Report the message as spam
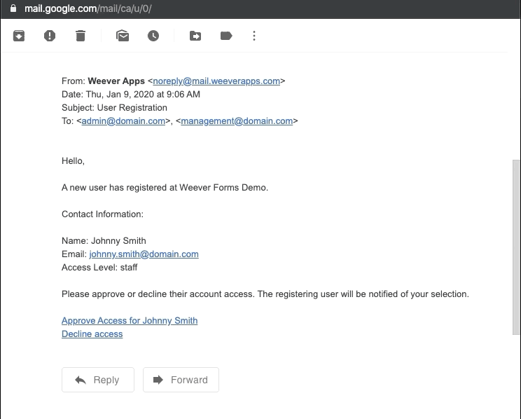The height and width of the screenshot is (419, 521). click(x=50, y=36)
